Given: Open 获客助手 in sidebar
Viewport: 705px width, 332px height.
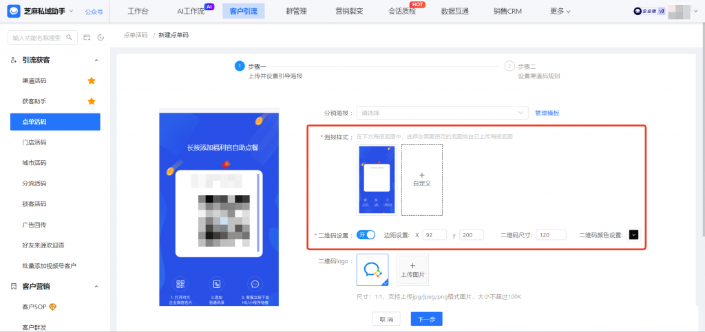Looking at the screenshot, I should (34, 102).
